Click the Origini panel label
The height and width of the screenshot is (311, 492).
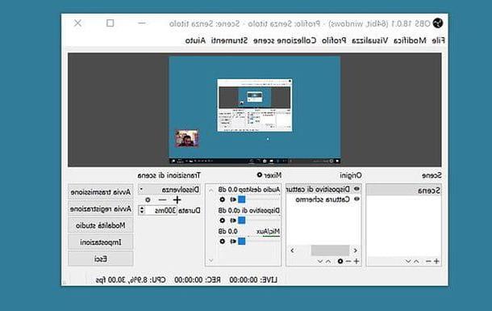click(351, 175)
